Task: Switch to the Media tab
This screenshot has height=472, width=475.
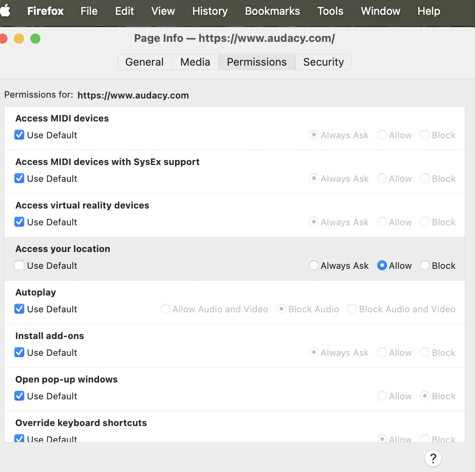Action: 195,62
